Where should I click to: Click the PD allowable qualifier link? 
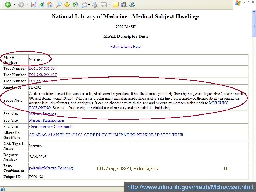(x=133, y=135)
